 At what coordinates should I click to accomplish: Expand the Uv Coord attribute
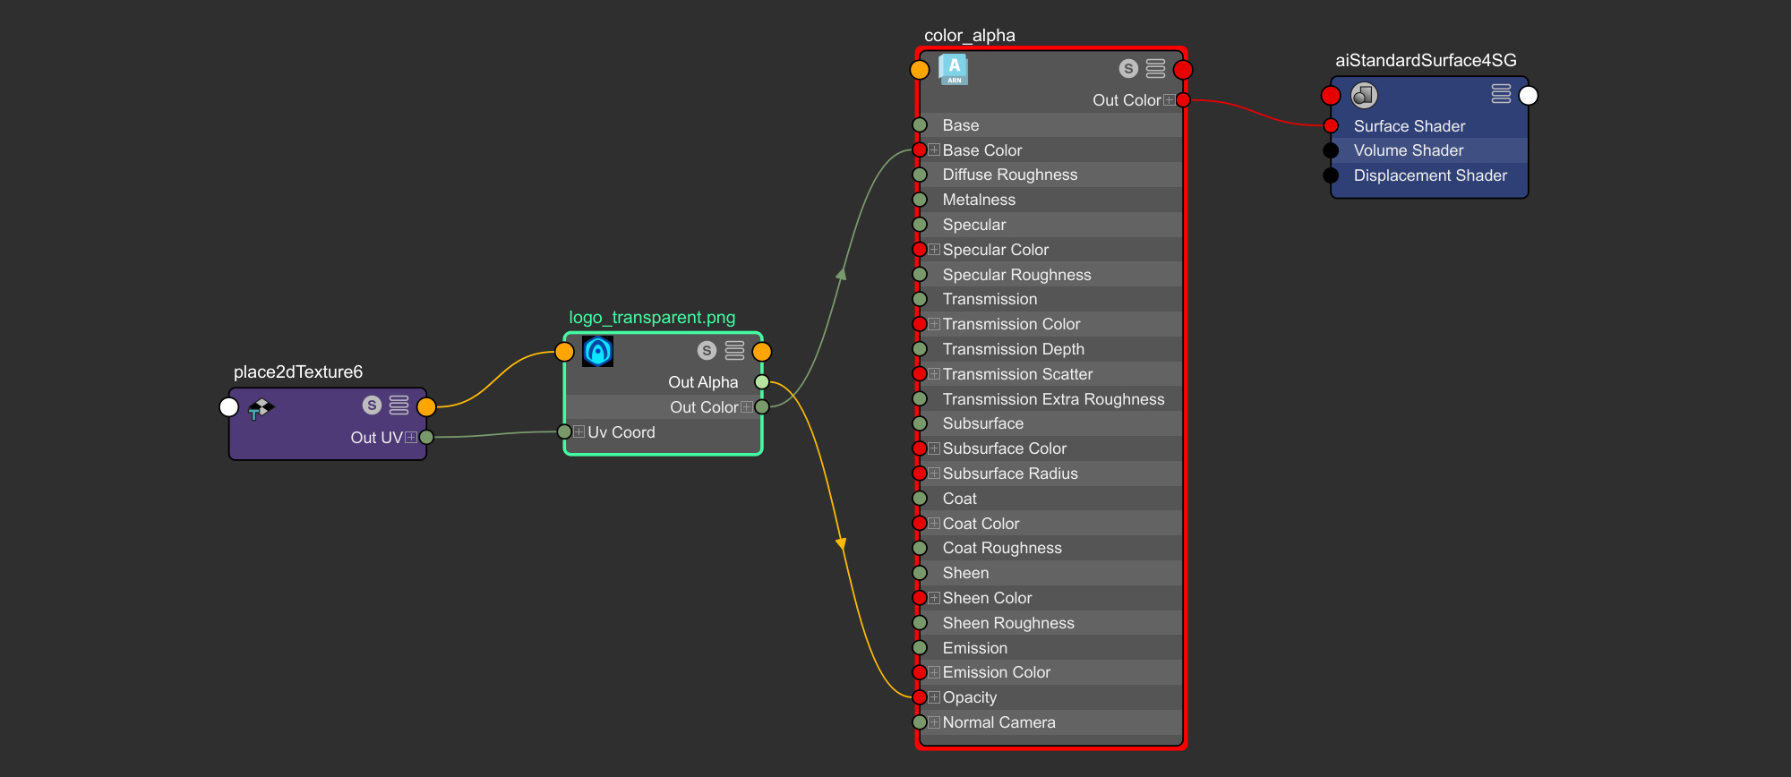tap(578, 432)
